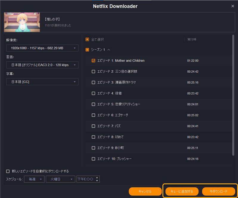This screenshot has height=198, width=238.
Task: Check エピソード 2 三つ目の選択肢
Action: click(x=93, y=71)
